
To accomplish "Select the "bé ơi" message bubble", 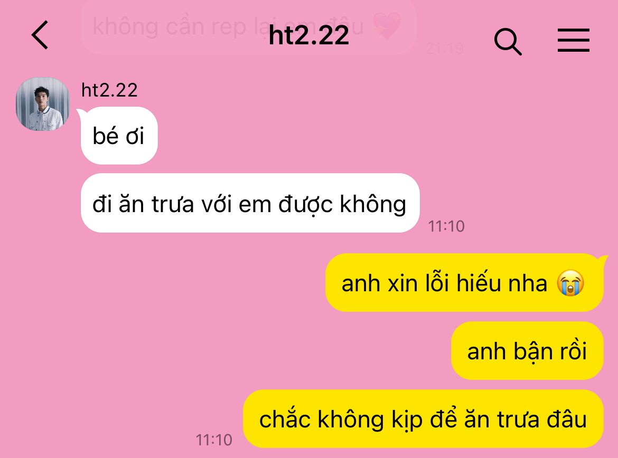I will click(119, 136).
